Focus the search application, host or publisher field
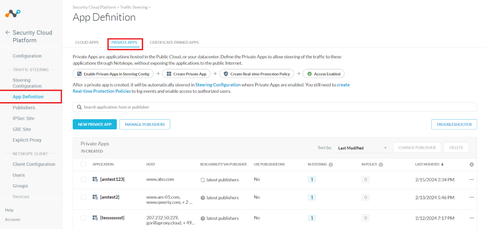This screenshot has height=229, width=487. click(x=275, y=107)
